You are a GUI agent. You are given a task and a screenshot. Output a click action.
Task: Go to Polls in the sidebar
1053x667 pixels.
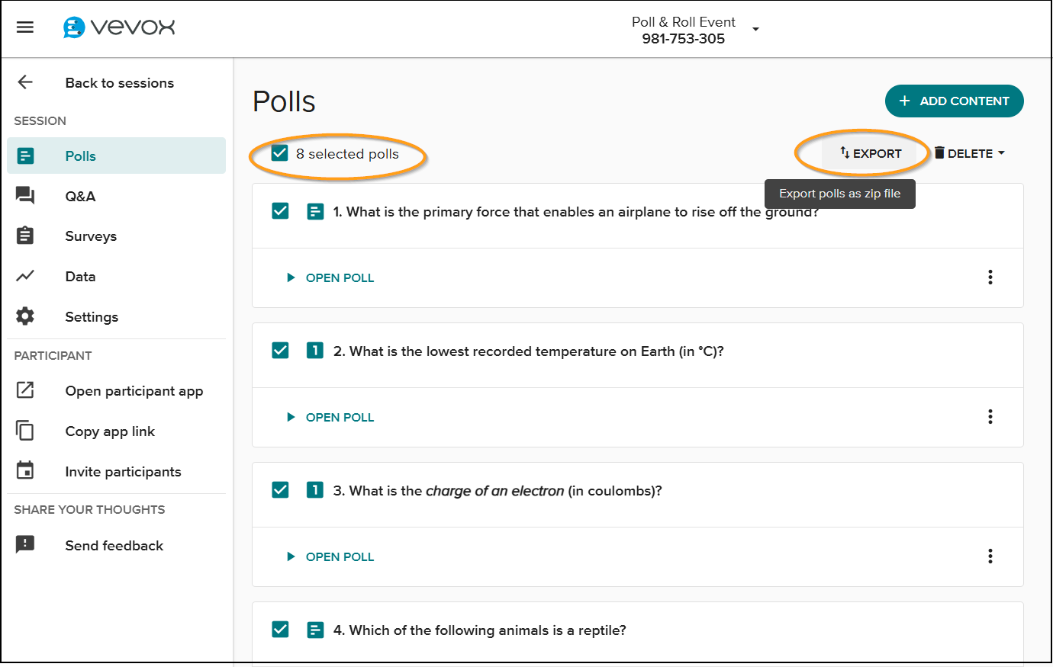pyautogui.click(x=117, y=156)
